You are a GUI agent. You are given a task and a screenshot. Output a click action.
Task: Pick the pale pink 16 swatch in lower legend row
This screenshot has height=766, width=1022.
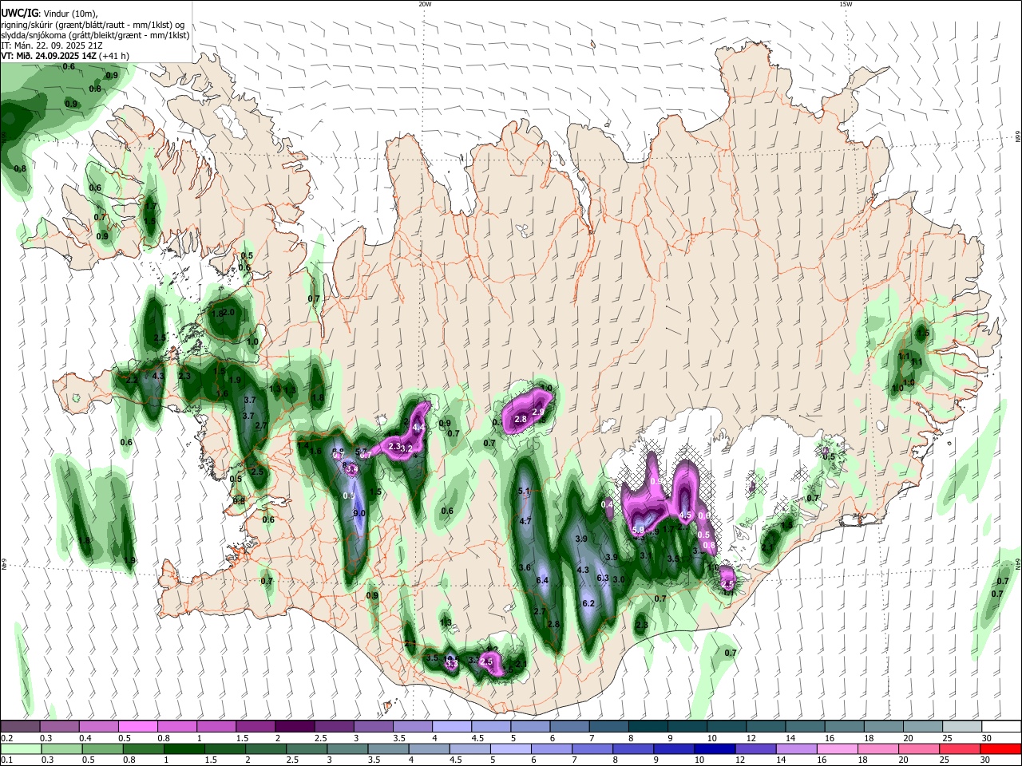[x=837, y=748]
